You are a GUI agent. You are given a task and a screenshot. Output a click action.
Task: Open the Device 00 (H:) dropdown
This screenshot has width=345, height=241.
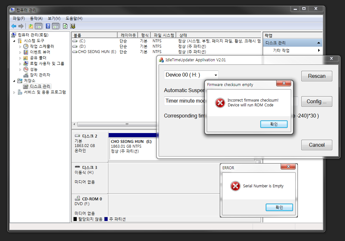[x=191, y=75]
